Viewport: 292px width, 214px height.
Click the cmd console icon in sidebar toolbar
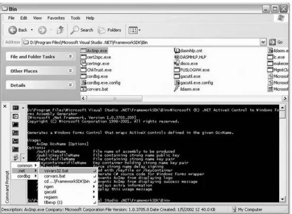tap(16, 108)
